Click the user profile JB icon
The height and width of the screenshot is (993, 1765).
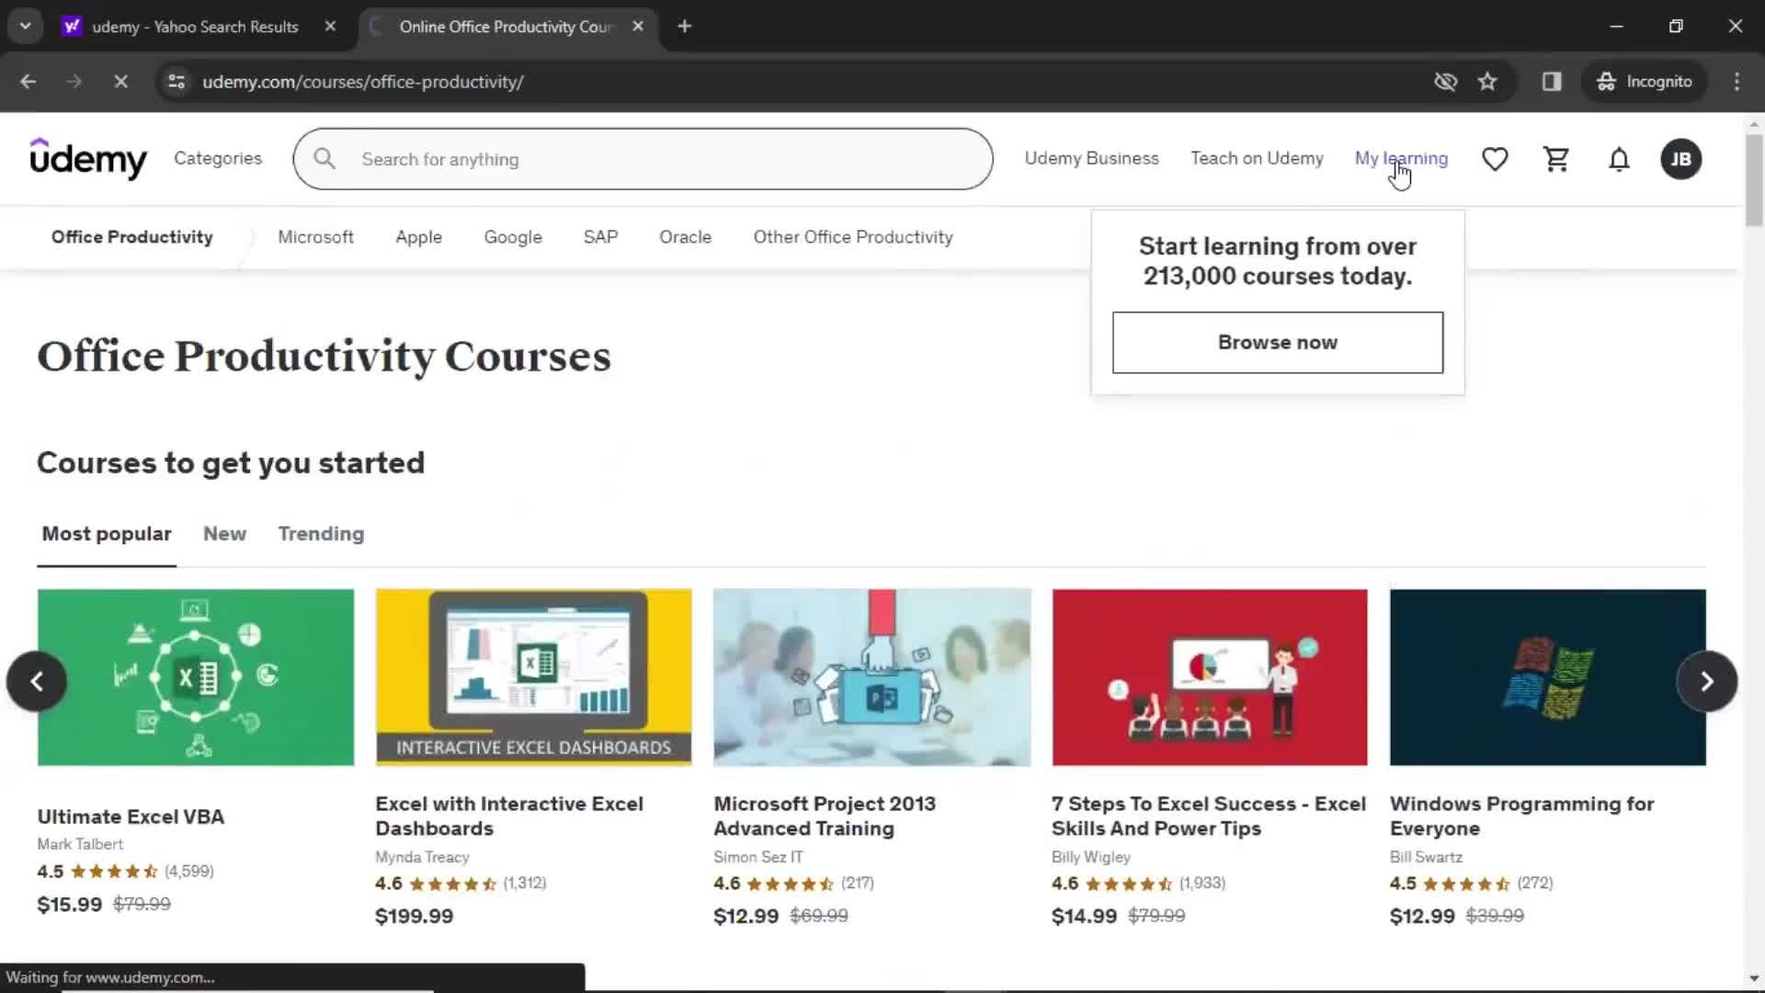[1681, 159]
